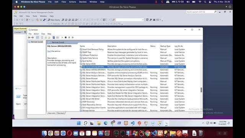
Task: Open Finder from the macOS dock
Action: pos(44,133)
